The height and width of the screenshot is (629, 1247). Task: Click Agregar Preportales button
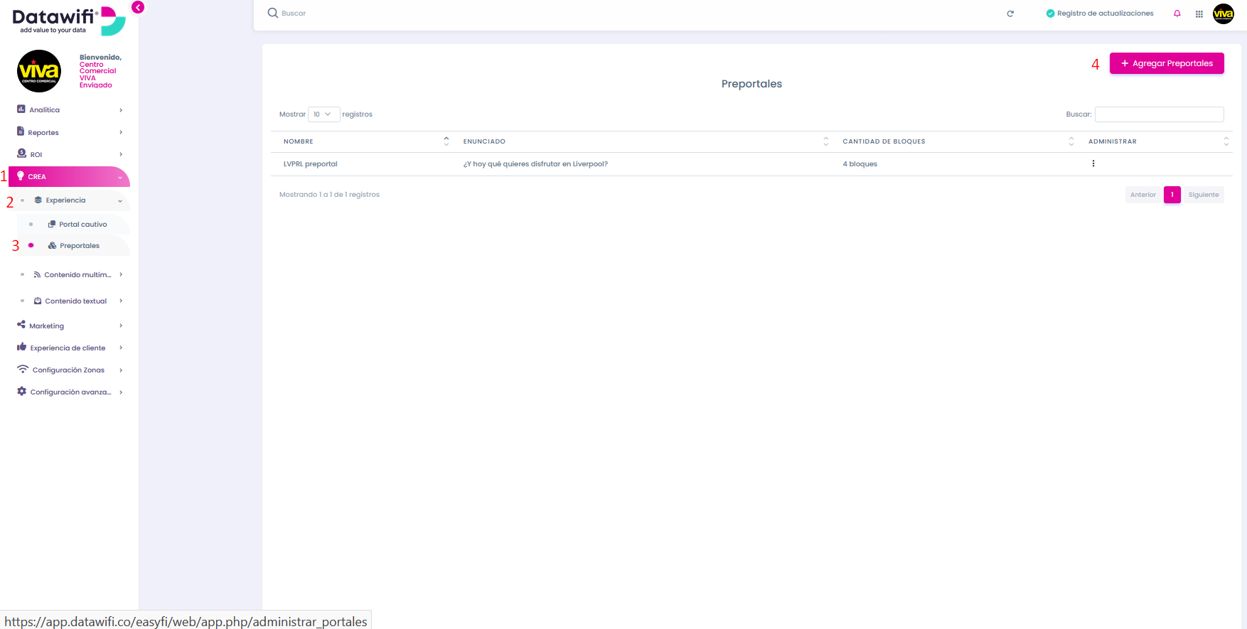click(1167, 63)
